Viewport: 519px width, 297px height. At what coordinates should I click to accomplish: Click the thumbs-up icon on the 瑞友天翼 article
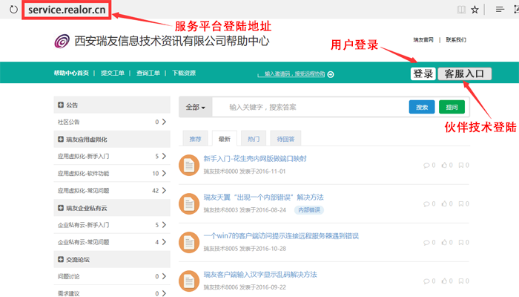(x=445, y=204)
